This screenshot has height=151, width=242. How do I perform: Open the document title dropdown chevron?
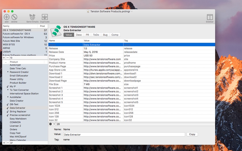pos(132,12)
